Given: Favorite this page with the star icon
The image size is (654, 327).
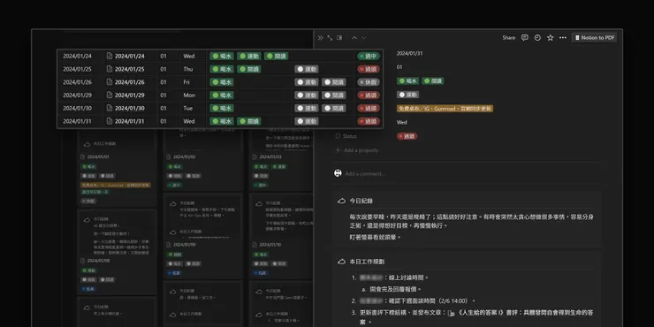Looking at the screenshot, I should 550,37.
